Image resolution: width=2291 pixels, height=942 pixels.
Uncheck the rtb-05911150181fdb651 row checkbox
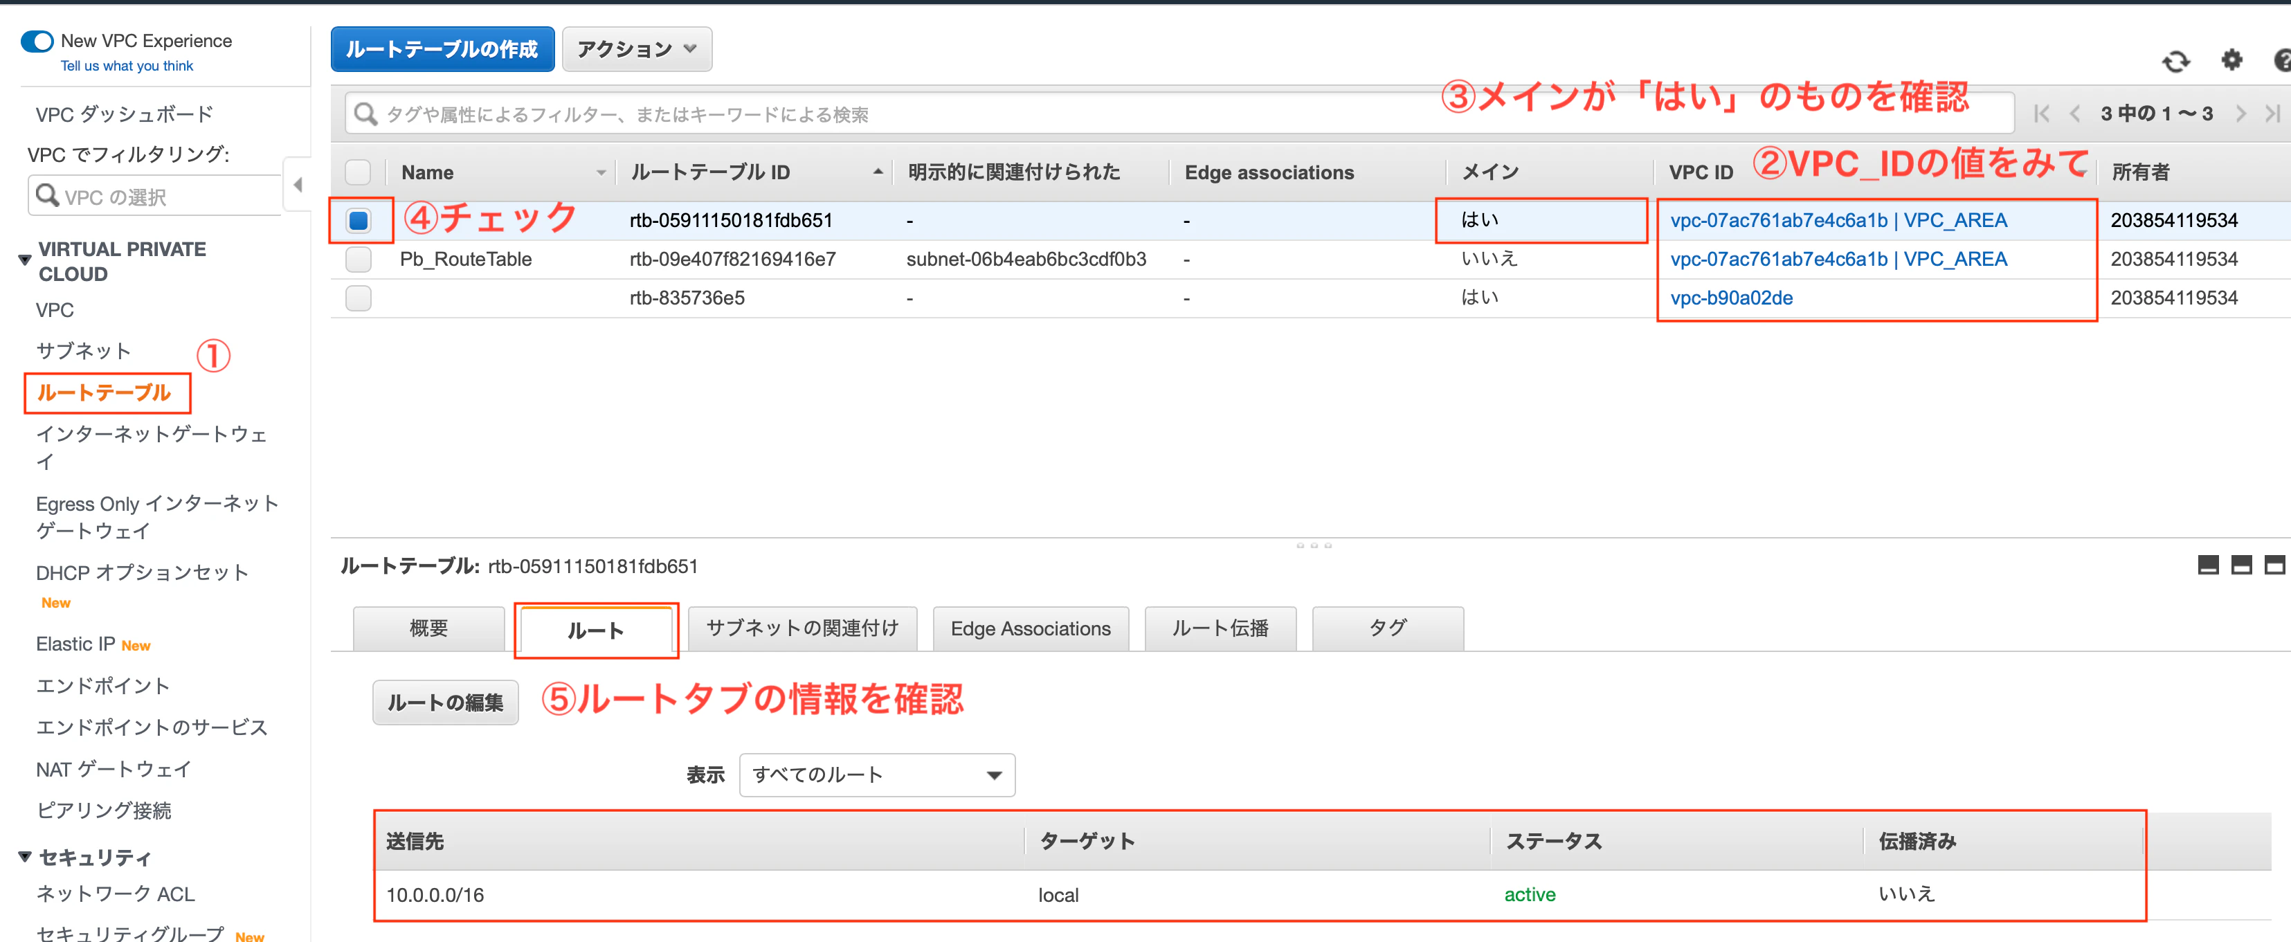(359, 219)
